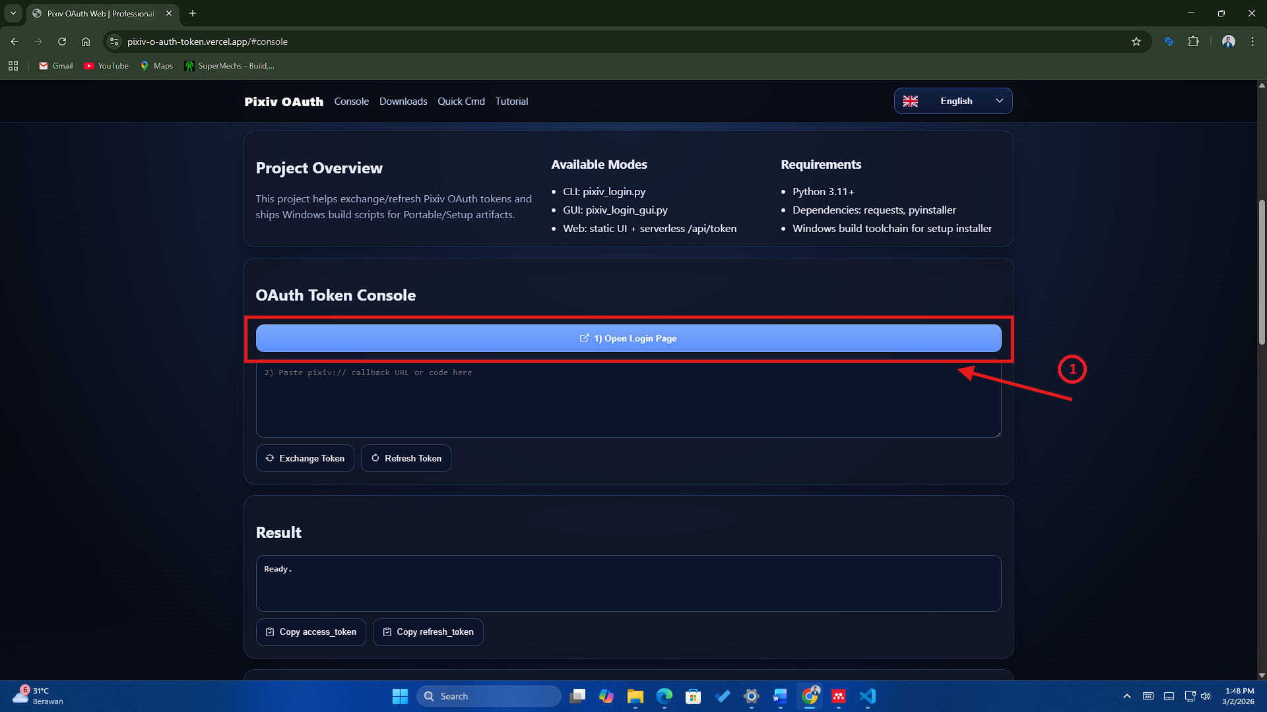Screen dimensions: 1267x712
Task: Open File Explorer from taskbar
Action: pos(635,696)
